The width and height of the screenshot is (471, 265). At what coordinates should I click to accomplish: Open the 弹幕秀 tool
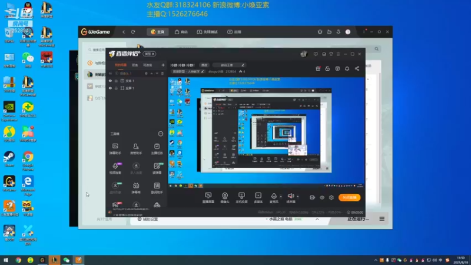click(x=136, y=188)
